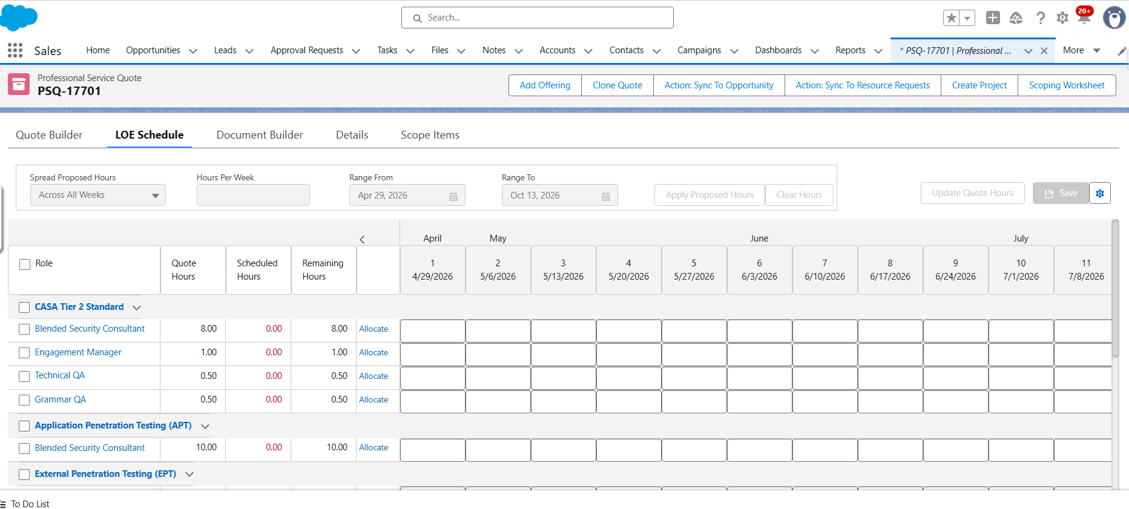
Task: Open the App Launcher grid icon
Action: point(15,51)
